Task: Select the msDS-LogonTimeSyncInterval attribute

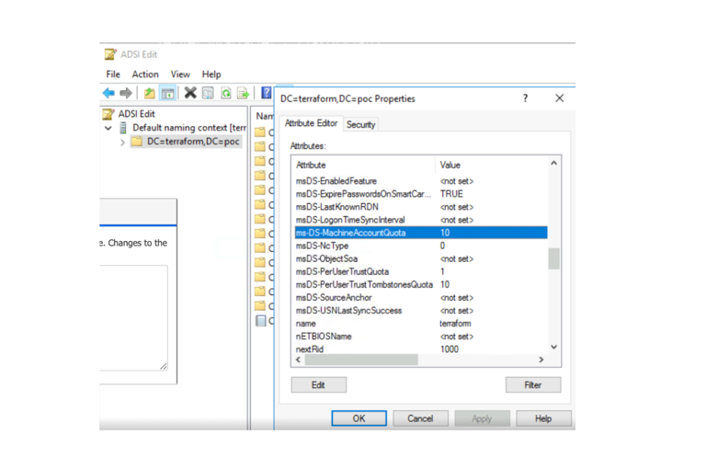Action: coord(421,221)
